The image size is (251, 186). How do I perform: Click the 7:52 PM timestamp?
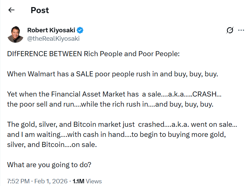(19, 181)
